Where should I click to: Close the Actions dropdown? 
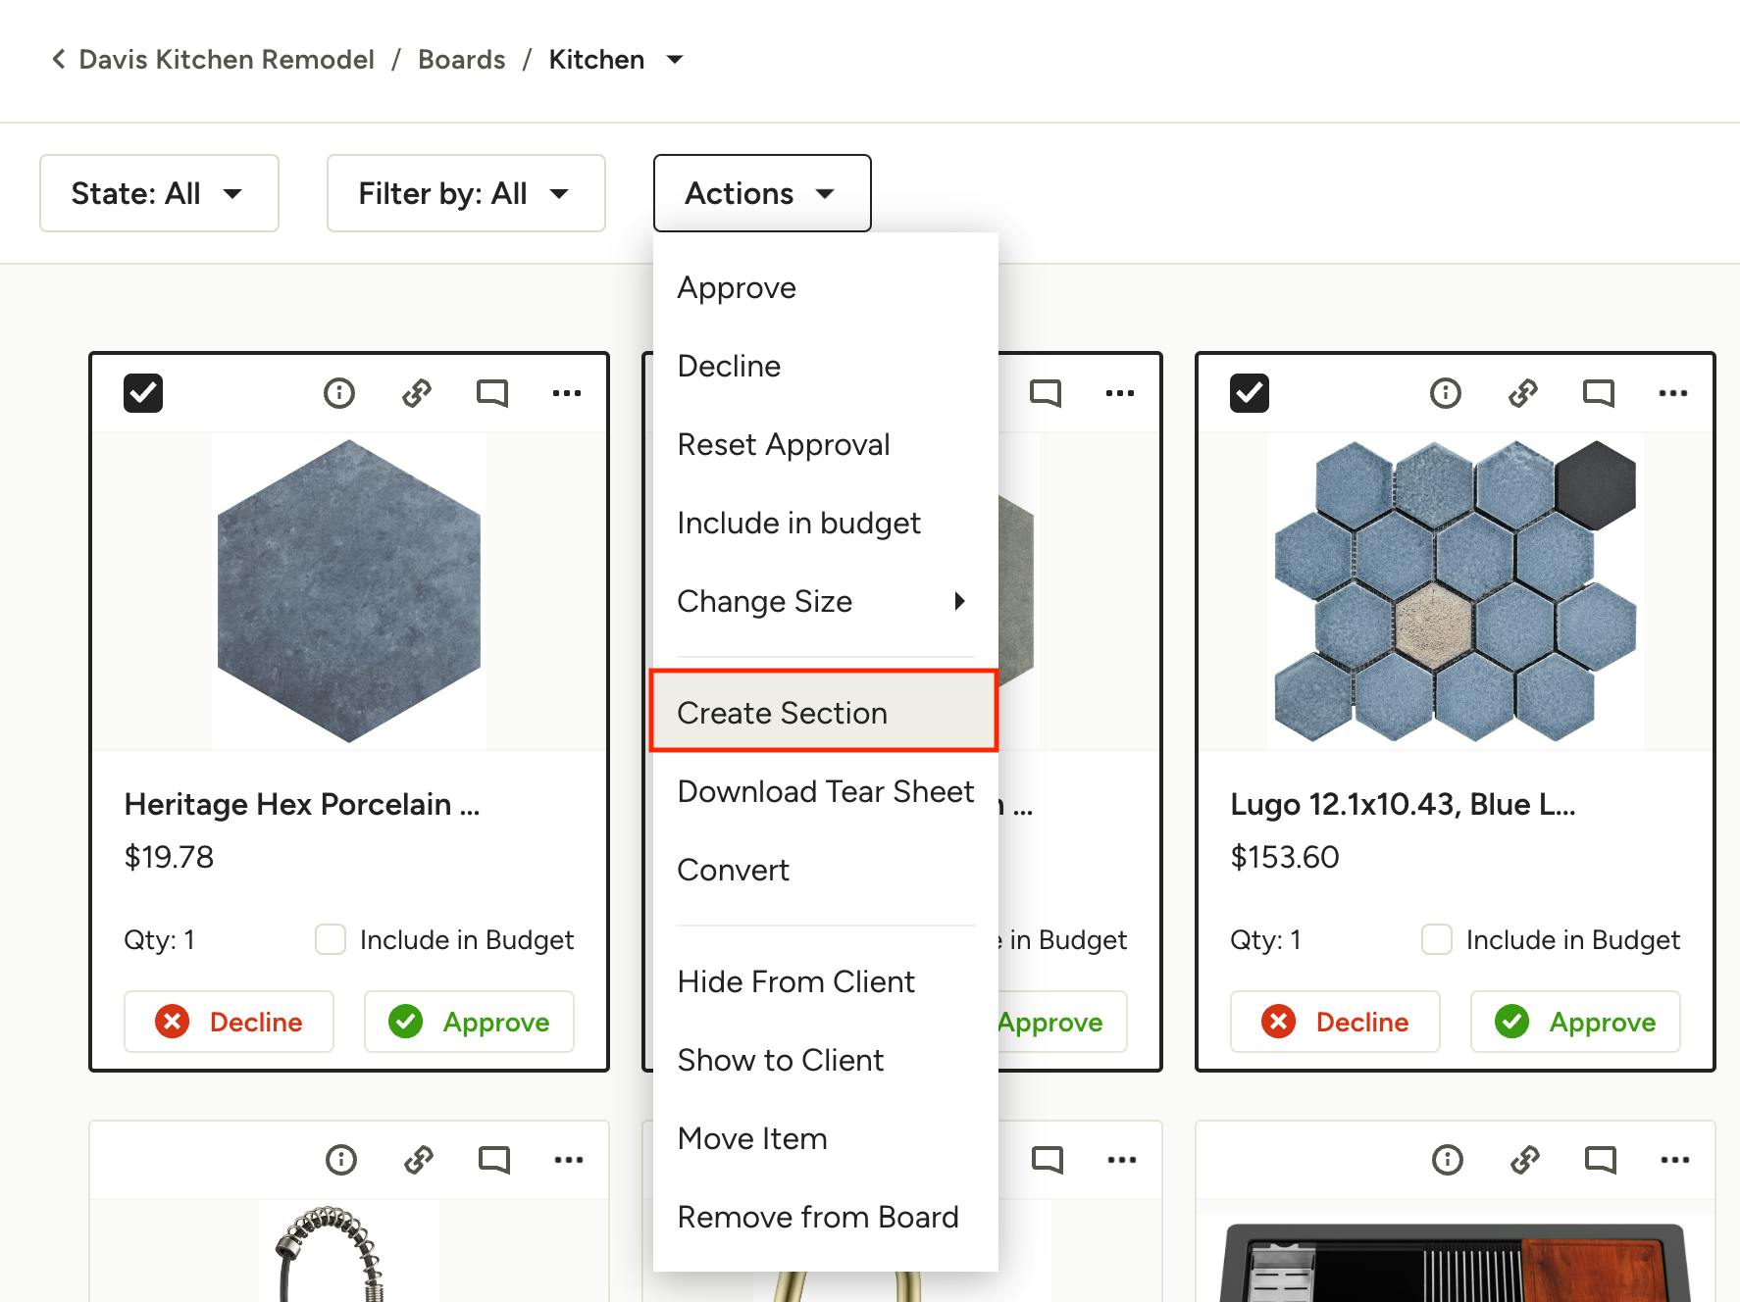coord(762,193)
